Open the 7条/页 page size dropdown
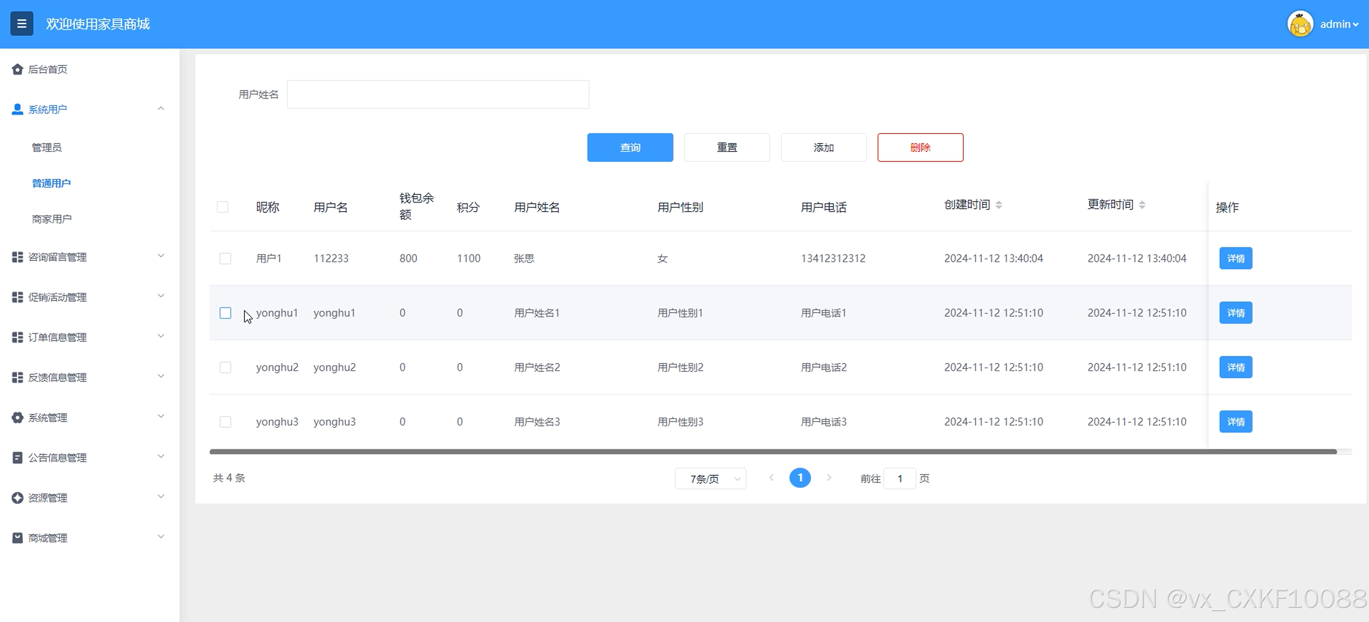The height and width of the screenshot is (622, 1369). click(x=710, y=479)
